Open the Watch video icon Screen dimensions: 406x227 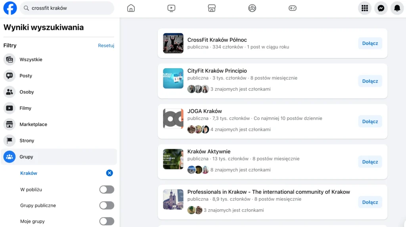[171, 8]
